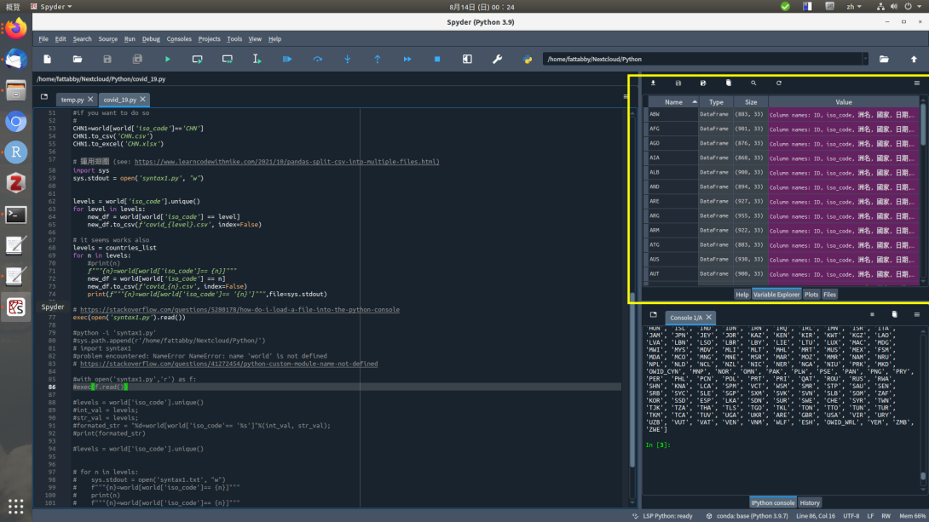
Task: Expand the working directory path dropdown
Action: click(864, 59)
